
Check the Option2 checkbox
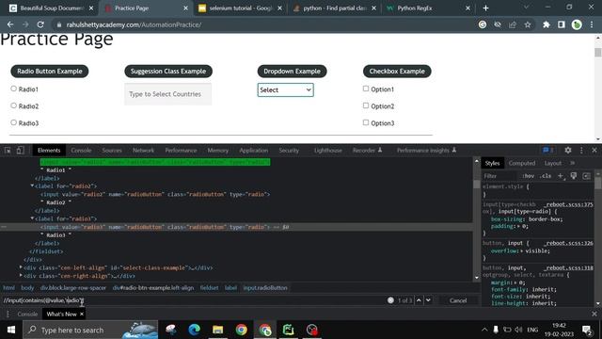tap(366, 105)
